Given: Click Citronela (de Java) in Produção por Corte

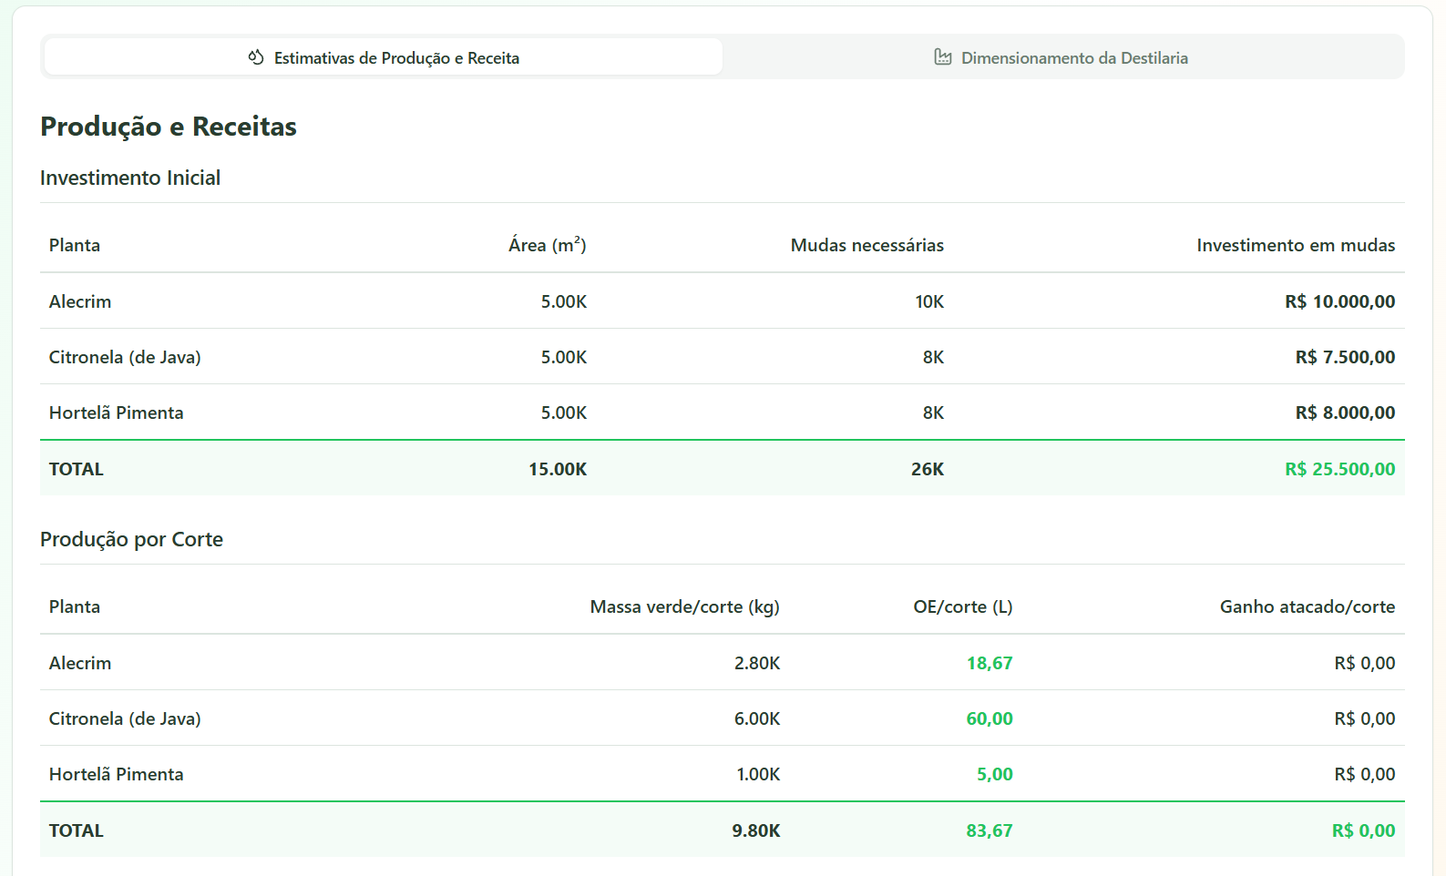Looking at the screenshot, I should (x=125, y=718).
